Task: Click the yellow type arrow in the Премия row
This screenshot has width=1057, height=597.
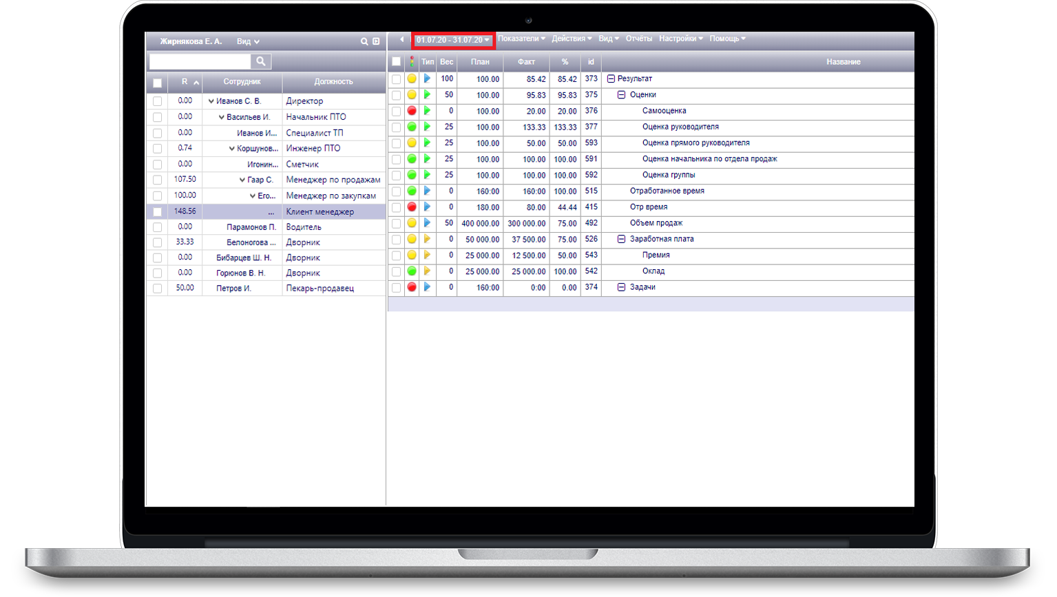Action: 427,255
